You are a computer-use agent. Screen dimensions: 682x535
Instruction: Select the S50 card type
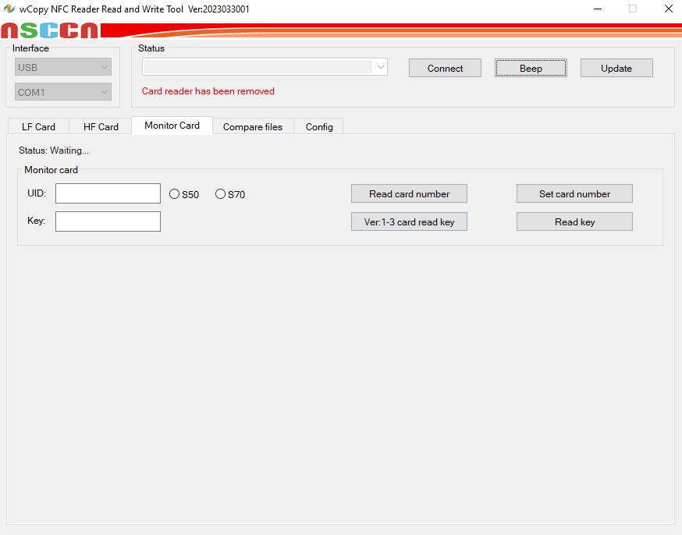[x=173, y=194]
